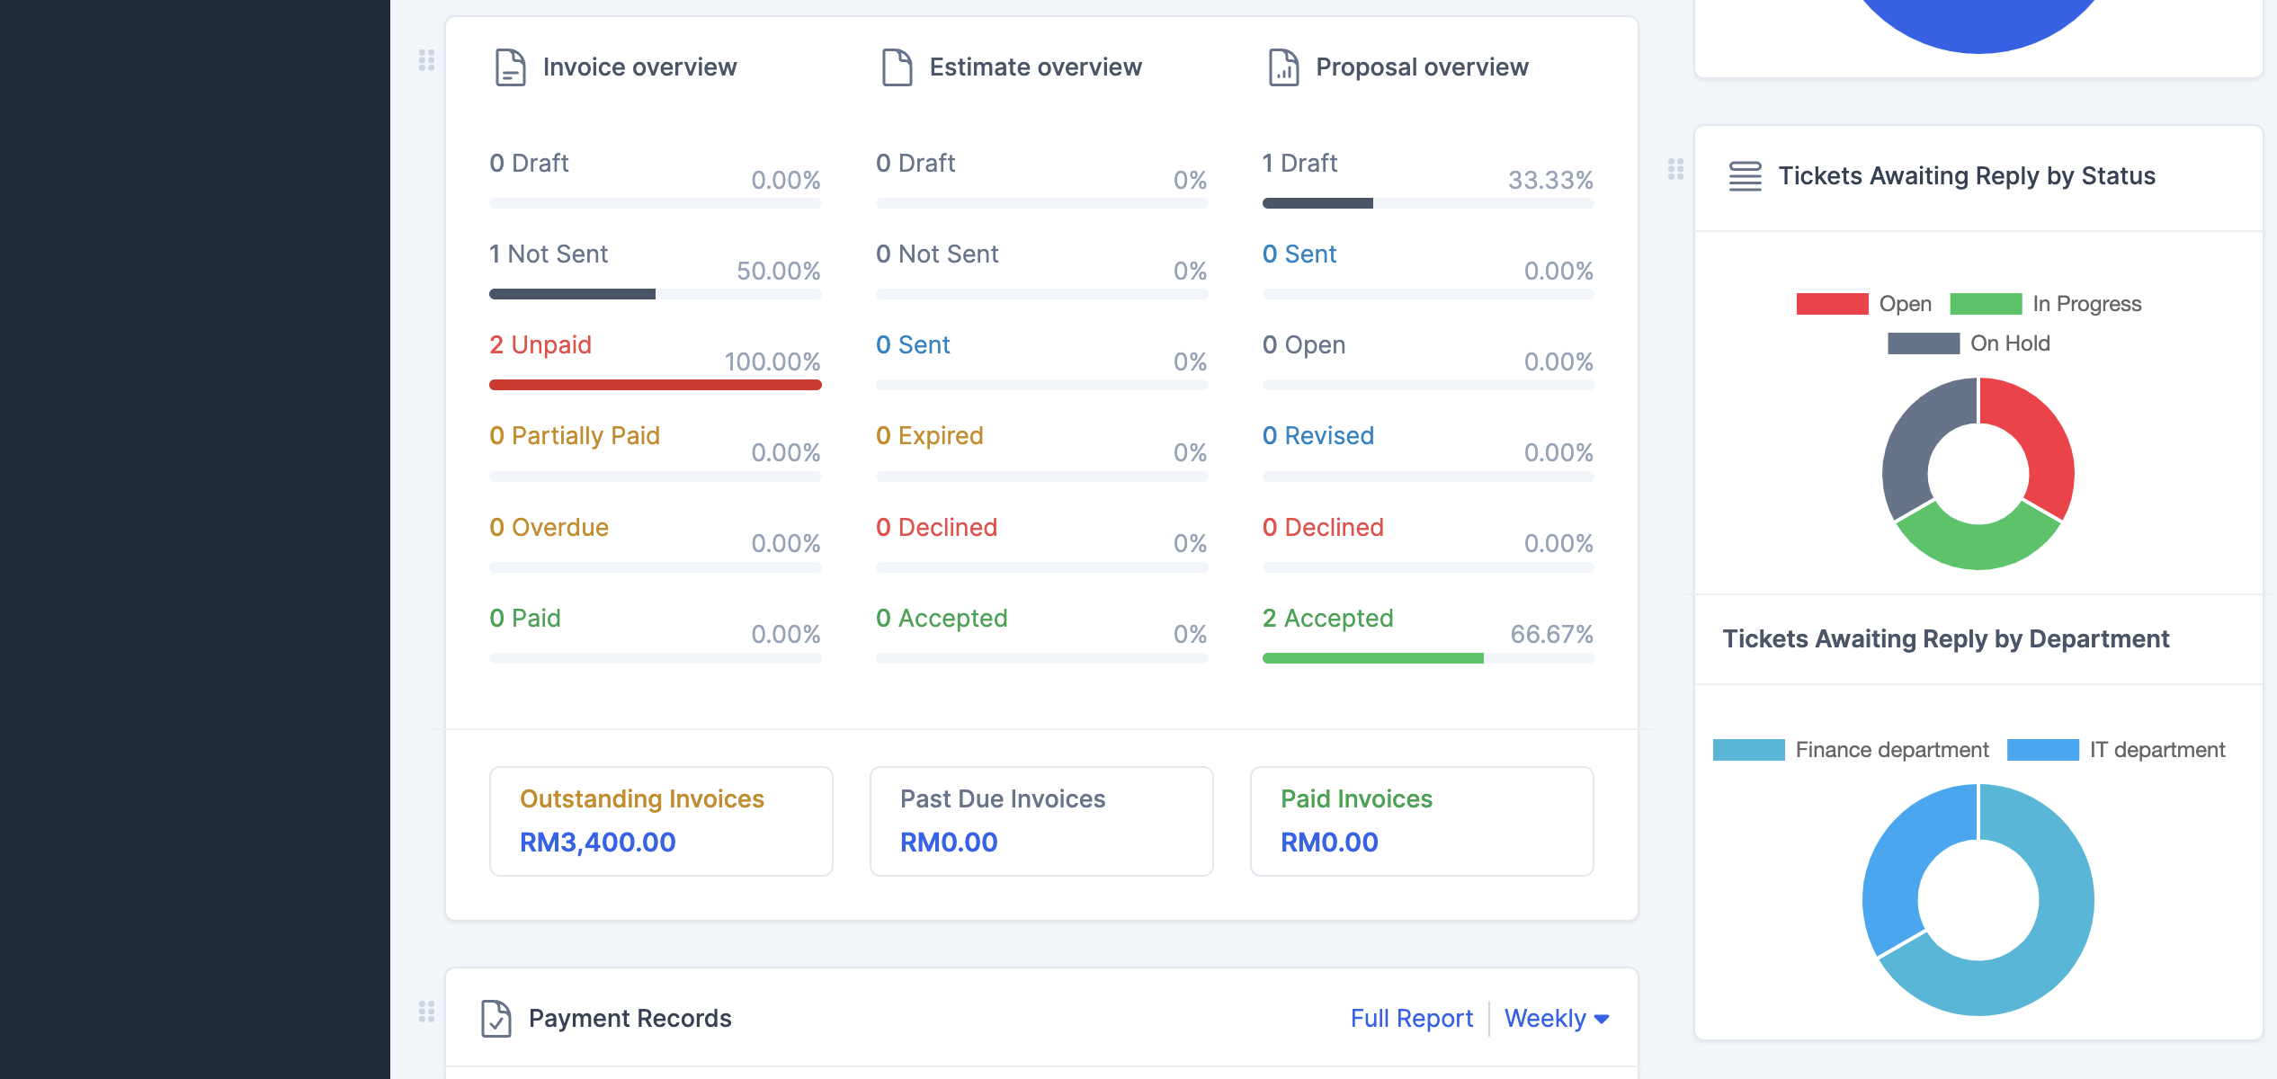Click the Tickets Awaiting Reply list icon
The image size is (2277, 1079).
(x=1745, y=176)
